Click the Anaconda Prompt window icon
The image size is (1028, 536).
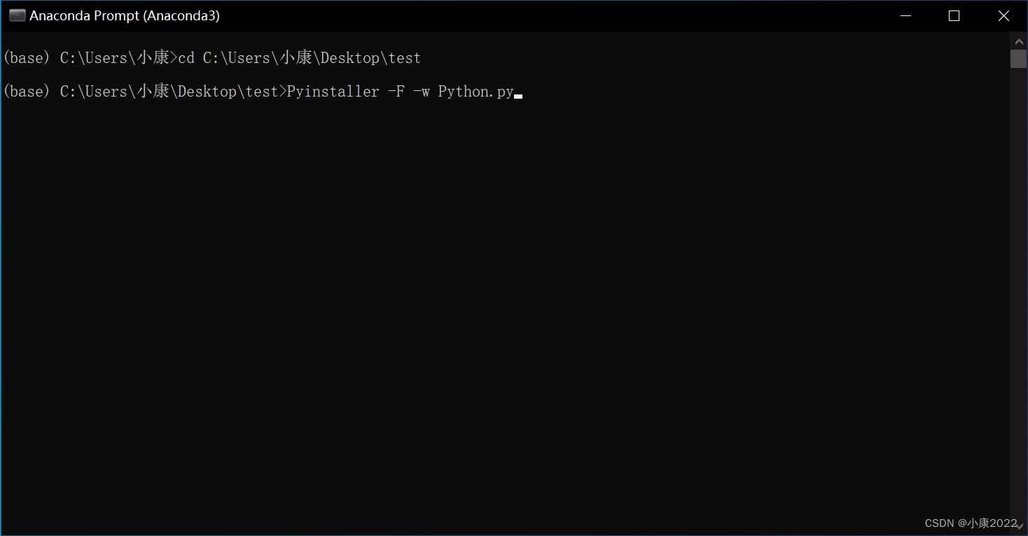pyautogui.click(x=18, y=15)
